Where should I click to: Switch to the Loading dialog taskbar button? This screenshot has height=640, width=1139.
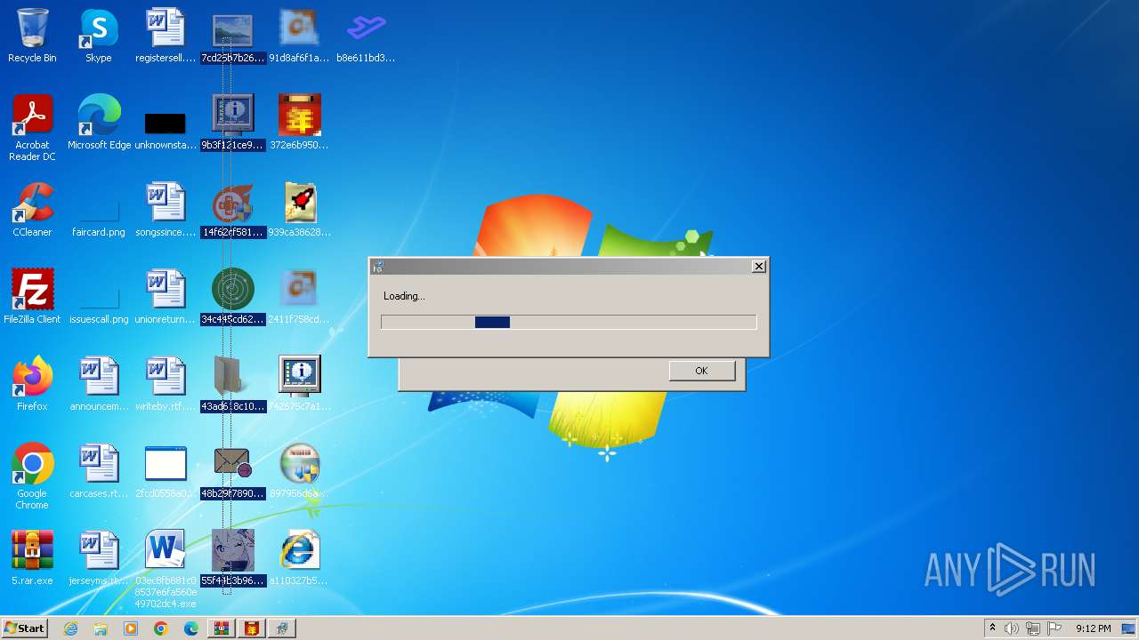pos(282,628)
